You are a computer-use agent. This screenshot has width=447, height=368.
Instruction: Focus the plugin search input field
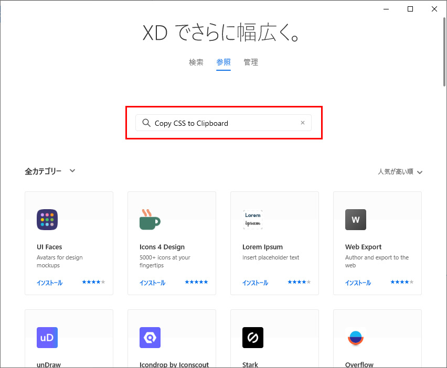click(x=223, y=123)
